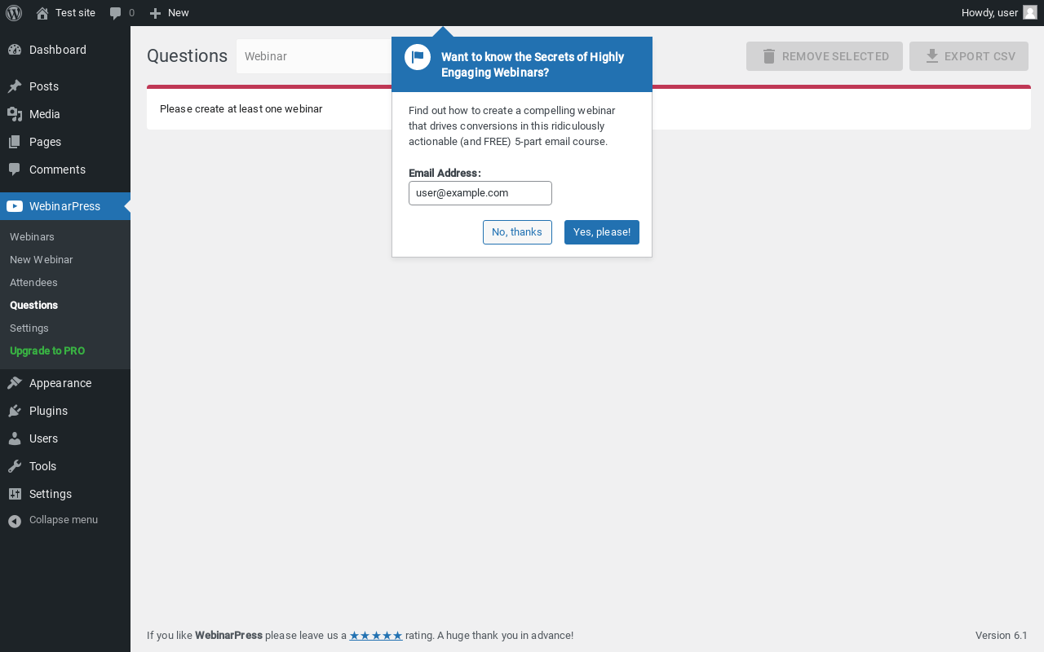Go to Webinars submenu
This screenshot has height=652, width=1044.
click(x=32, y=236)
